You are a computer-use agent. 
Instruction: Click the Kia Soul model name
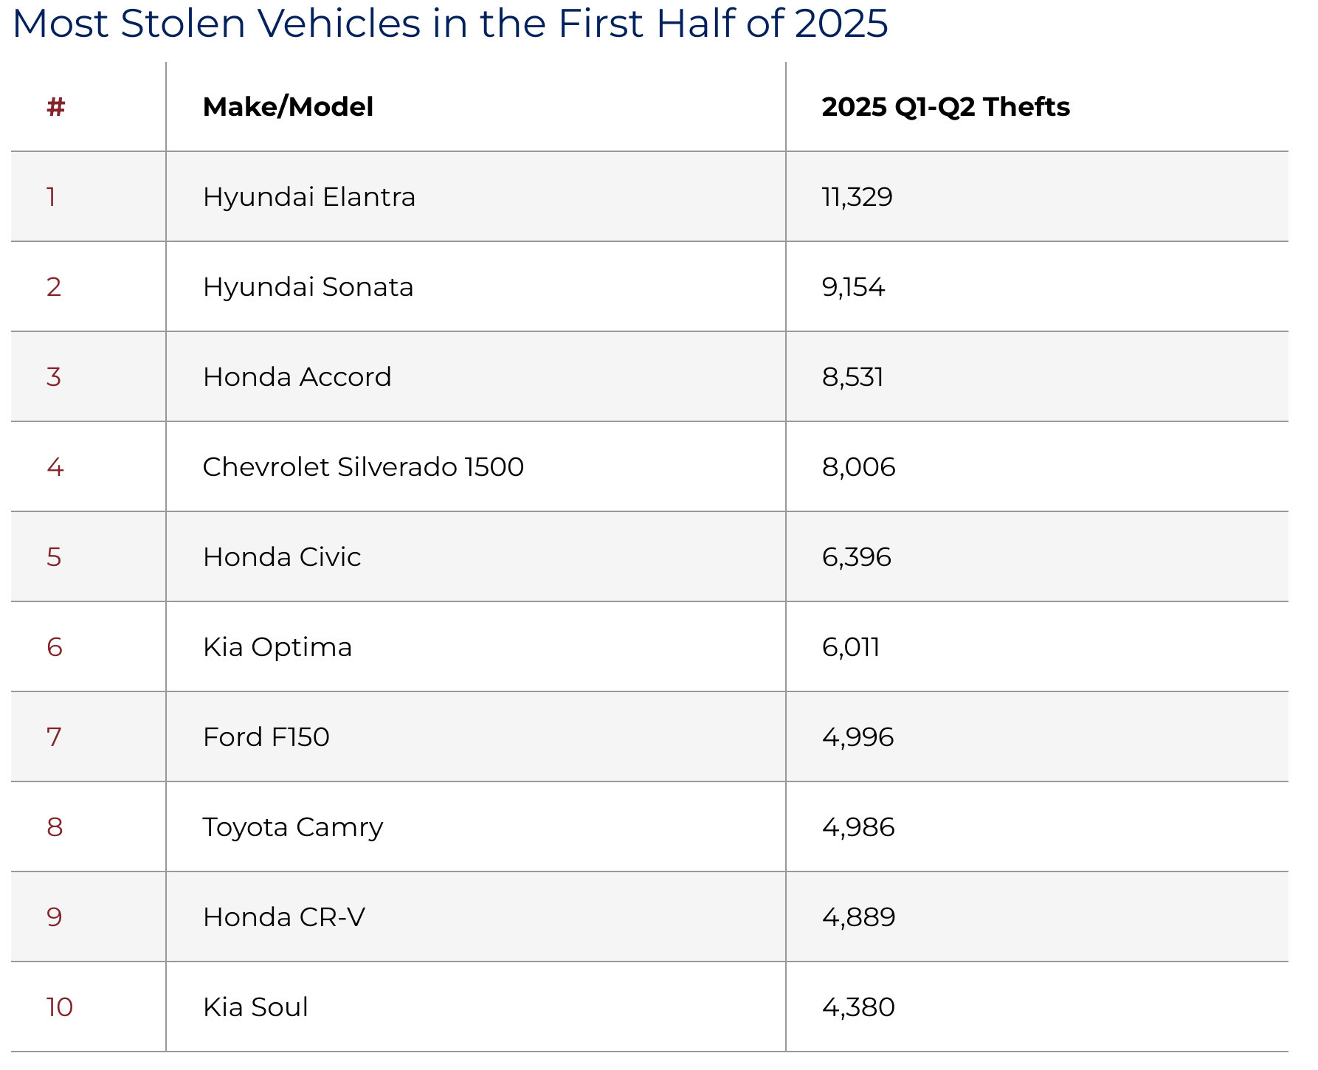click(x=255, y=1007)
